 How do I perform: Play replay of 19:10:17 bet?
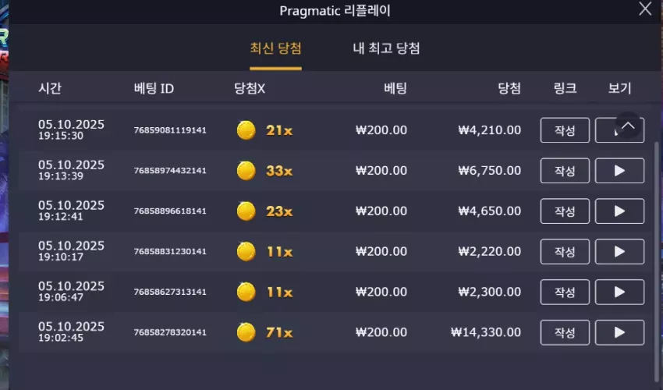click(x=619, y=252)
